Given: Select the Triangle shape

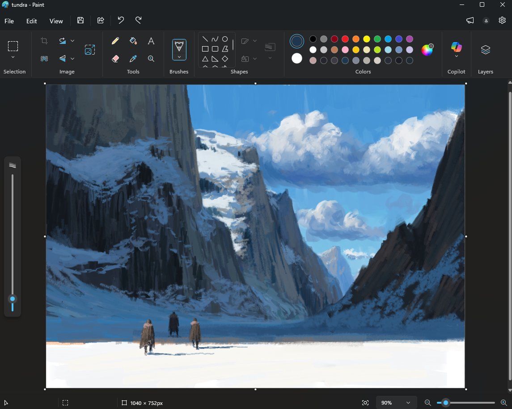Looking at the screenshot, I should (205, 59).
